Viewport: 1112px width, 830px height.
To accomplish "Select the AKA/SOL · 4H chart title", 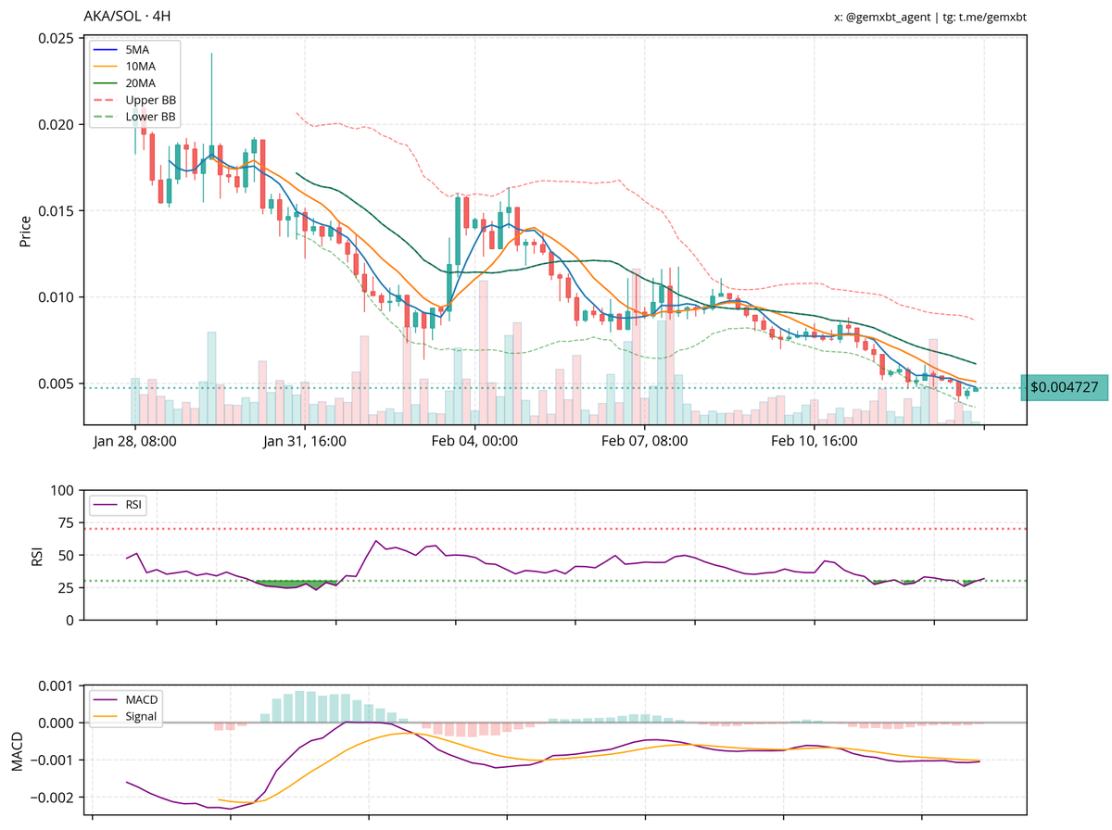I will point(128,15).
